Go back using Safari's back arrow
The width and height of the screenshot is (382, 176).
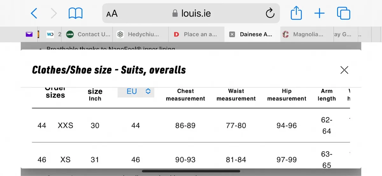point(34,13)
